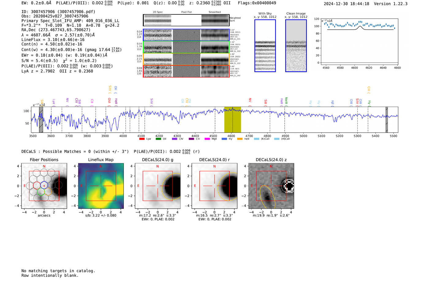Click the DECaLS(24.0) g image

(158, 186)
